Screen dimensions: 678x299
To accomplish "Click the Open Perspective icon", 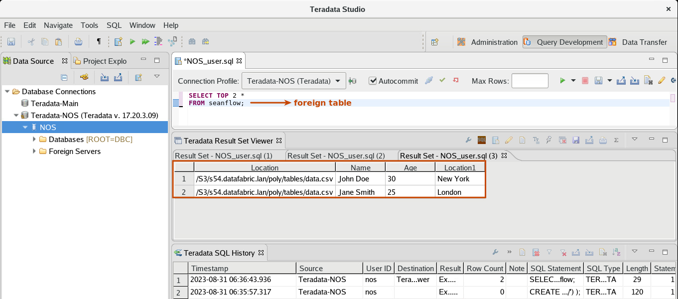I will pos(435,42).
